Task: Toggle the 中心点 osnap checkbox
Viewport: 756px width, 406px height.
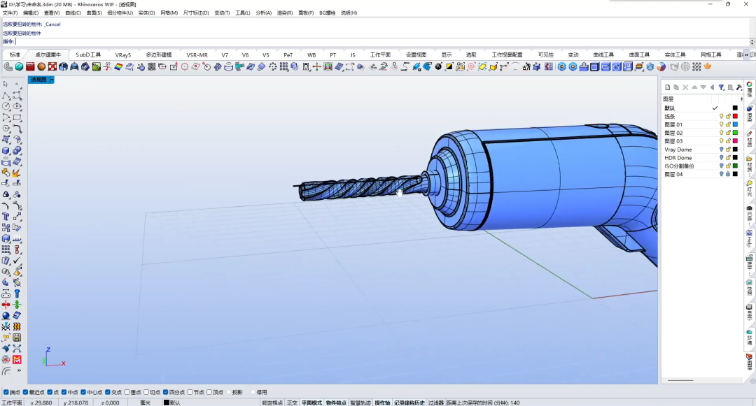Action: click(83, 392)
